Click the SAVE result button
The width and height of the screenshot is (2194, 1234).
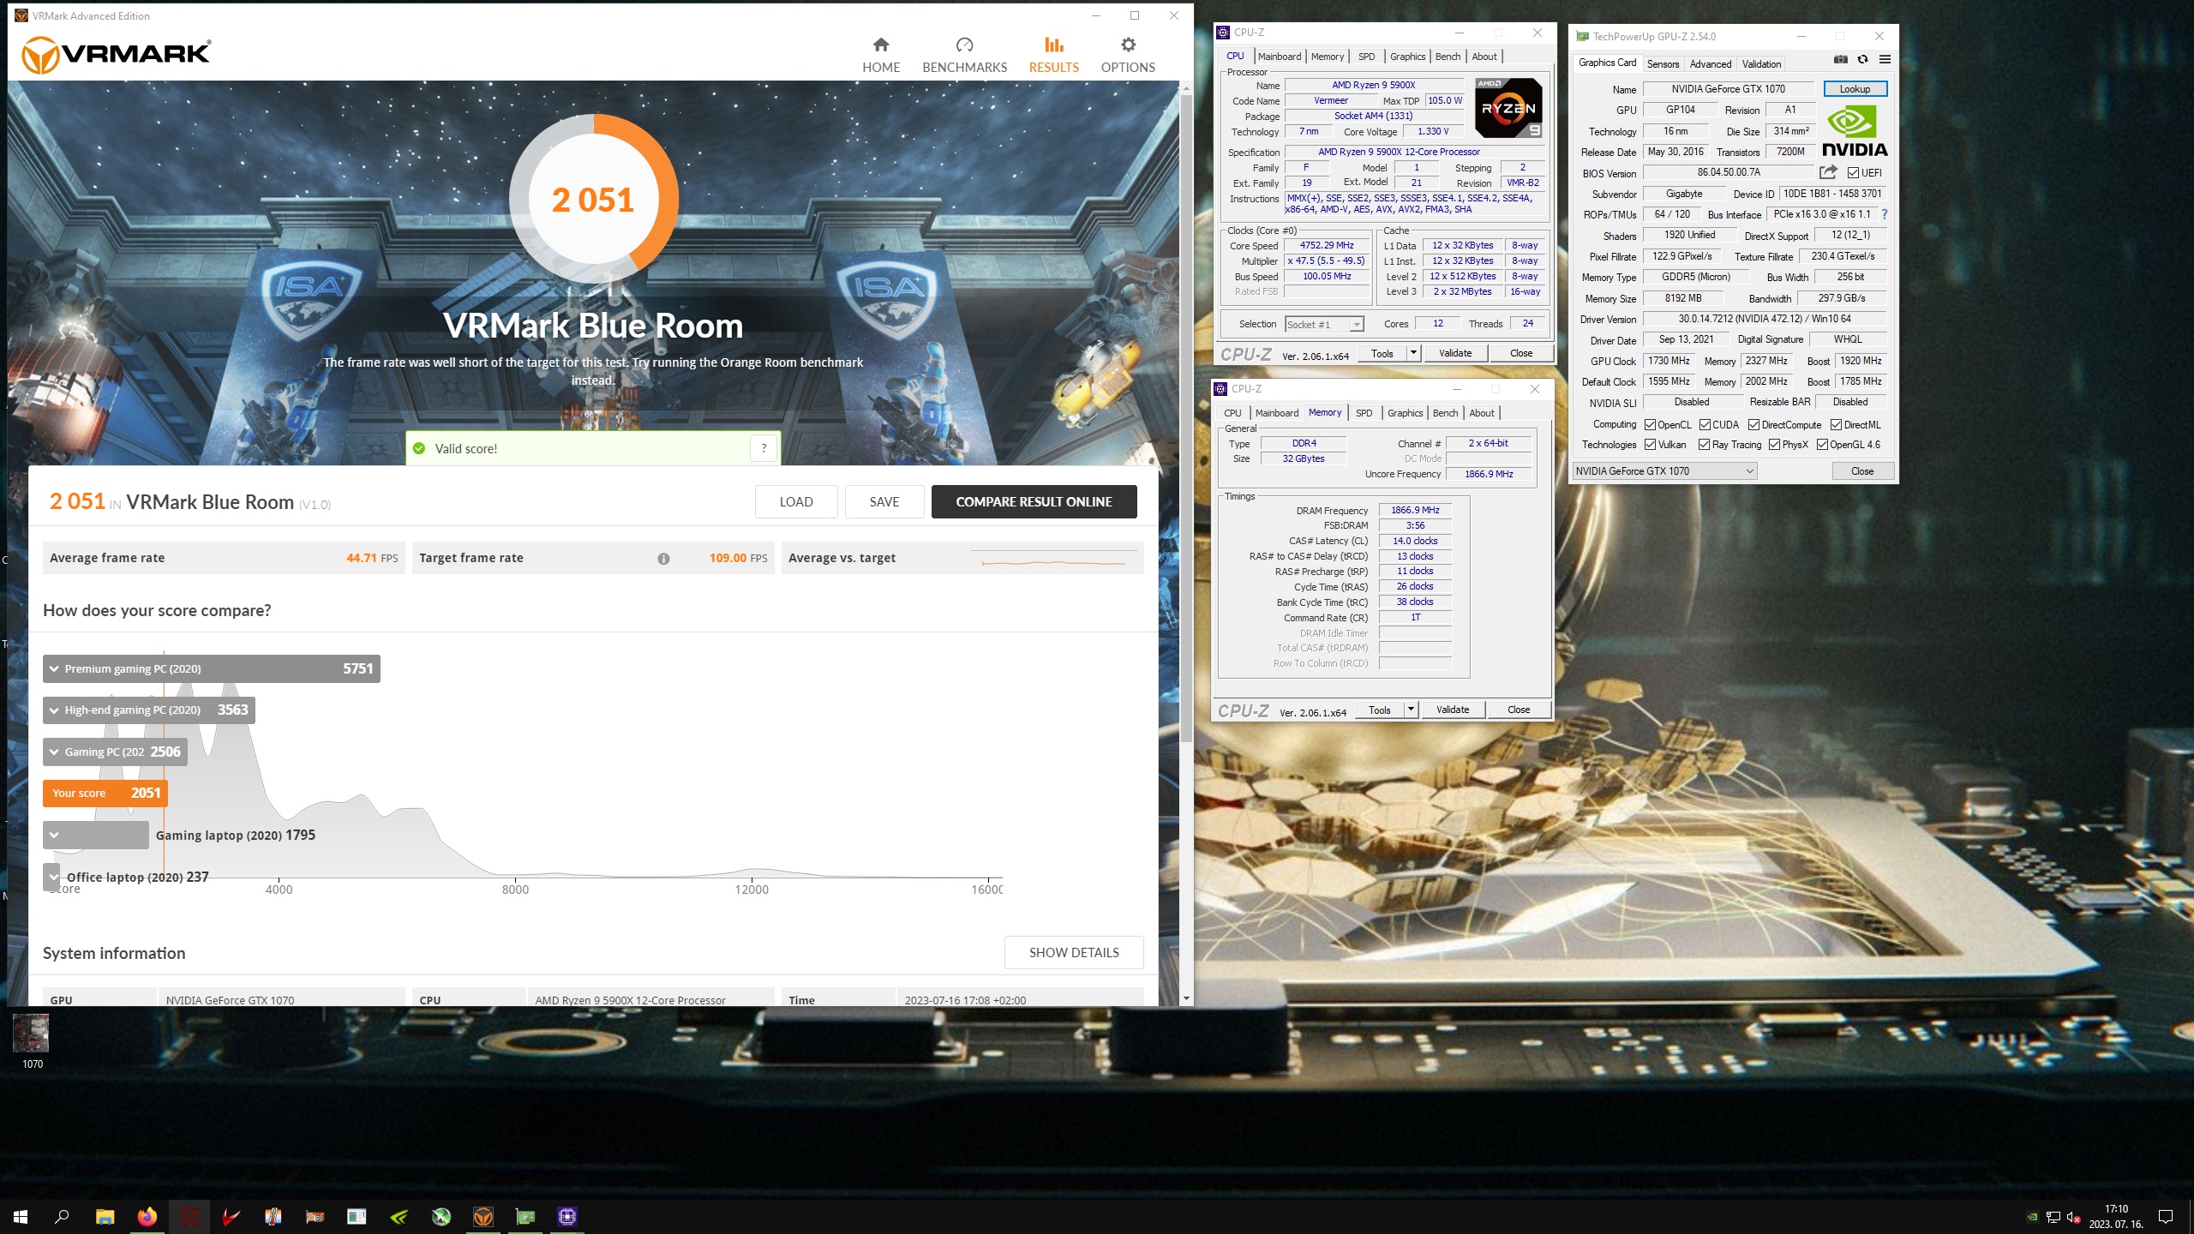[x=884, y=502]
